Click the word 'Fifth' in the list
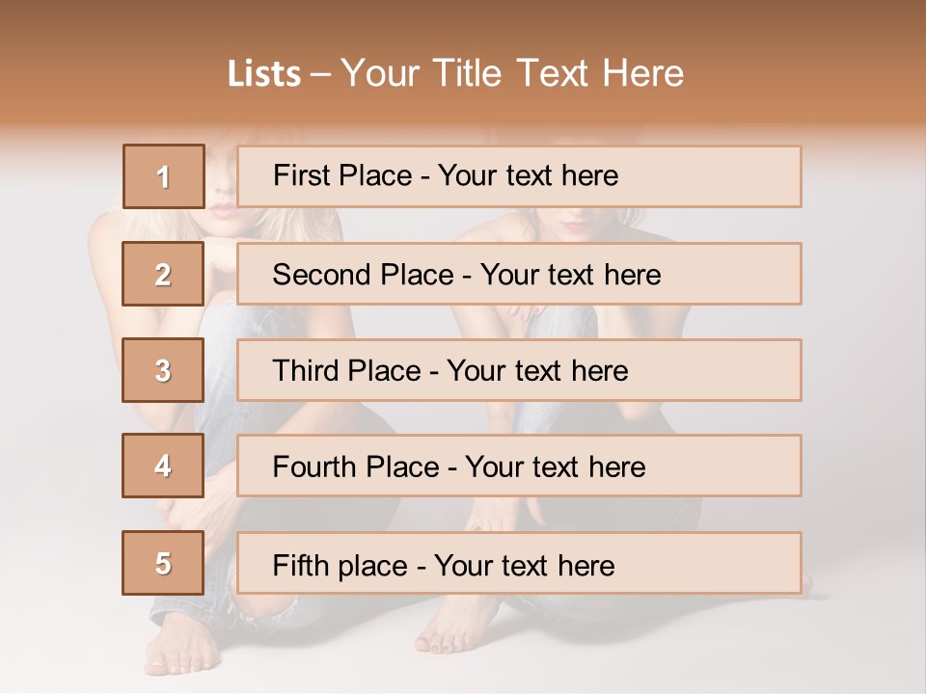The image size is (926, 694). click(x=300, y=565)
